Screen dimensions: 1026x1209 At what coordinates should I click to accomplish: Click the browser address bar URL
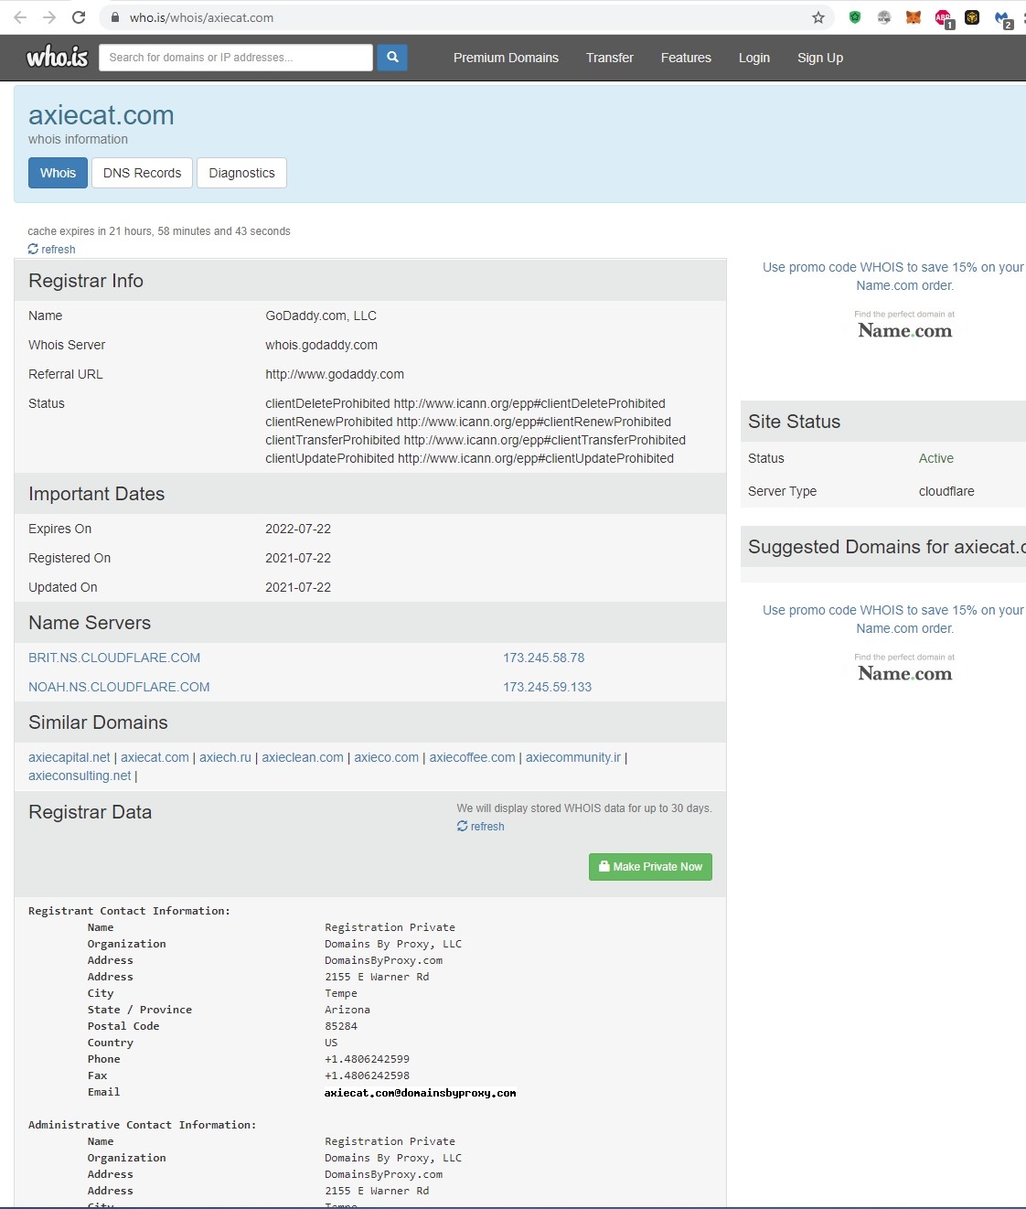pos(201,17)
